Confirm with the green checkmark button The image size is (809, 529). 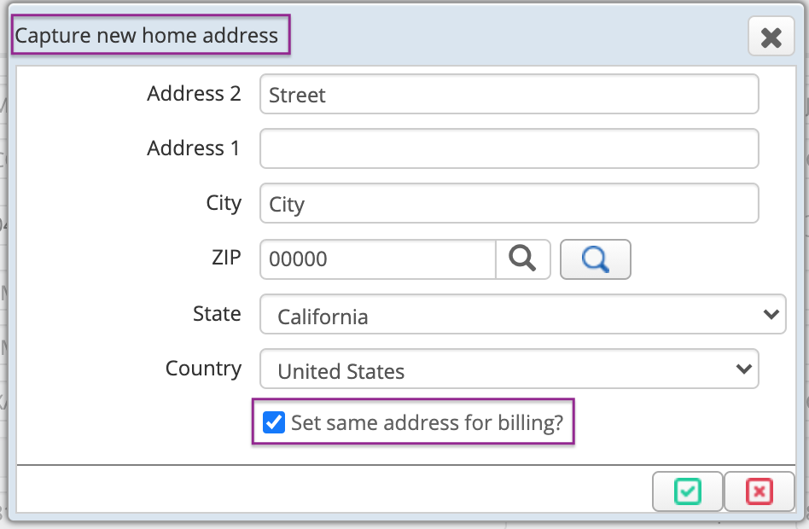click(687, 491)
